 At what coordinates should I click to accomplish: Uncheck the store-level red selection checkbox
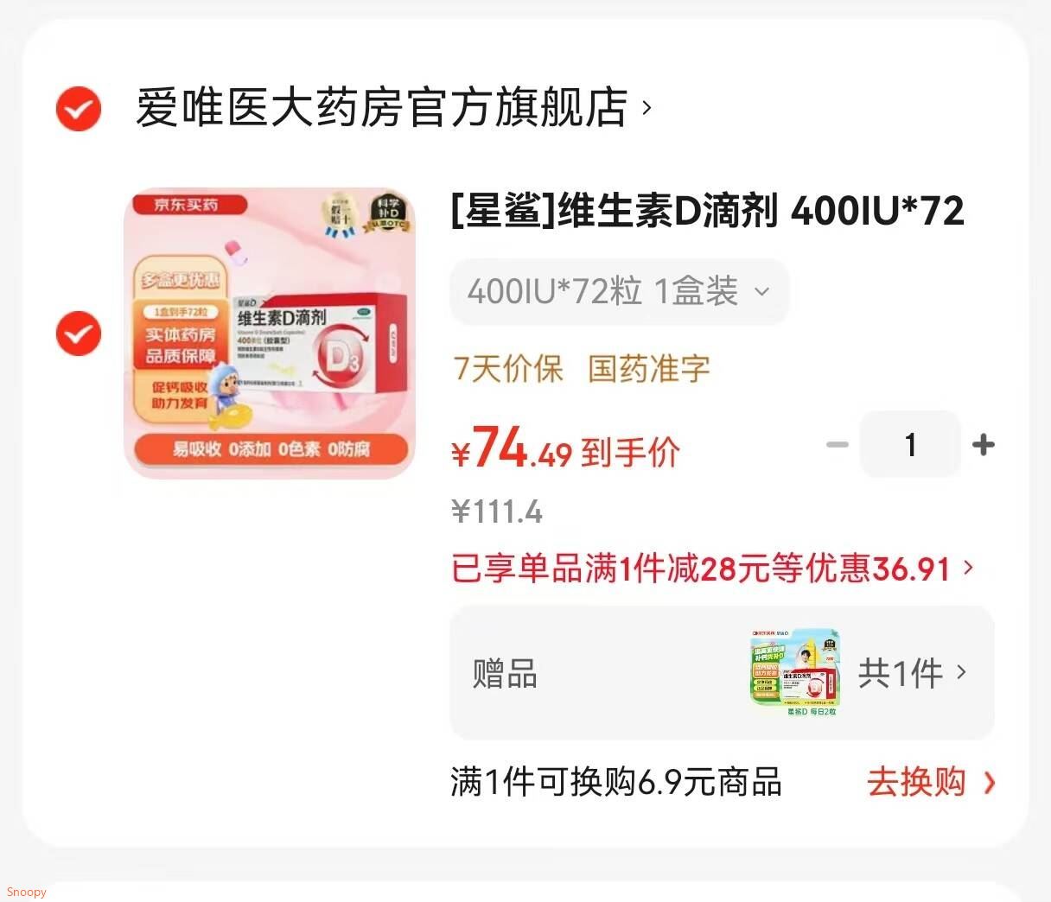[79, 109]
